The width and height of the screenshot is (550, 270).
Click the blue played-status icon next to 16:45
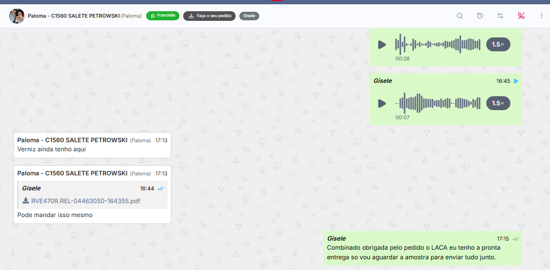click(x=516, y=81)
